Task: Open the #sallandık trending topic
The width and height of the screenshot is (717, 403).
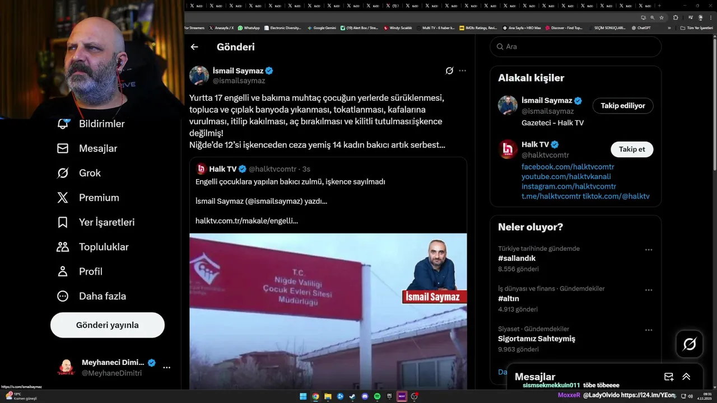Action: tap(517, 259)
